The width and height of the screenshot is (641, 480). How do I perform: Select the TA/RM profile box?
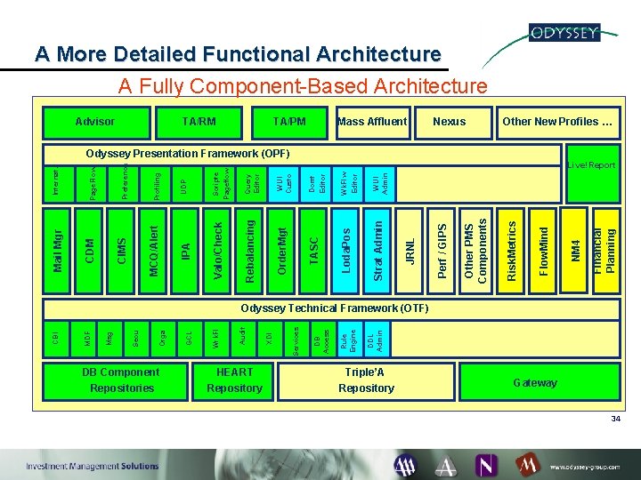click(199, 123)
